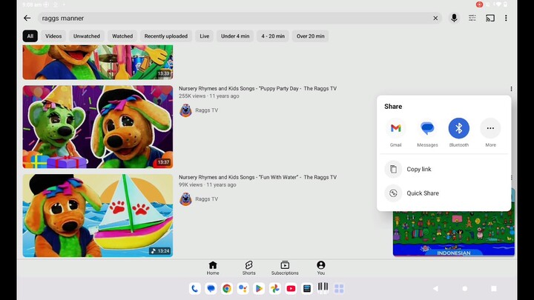Select the Unwatched filter chip

point(87,36)
